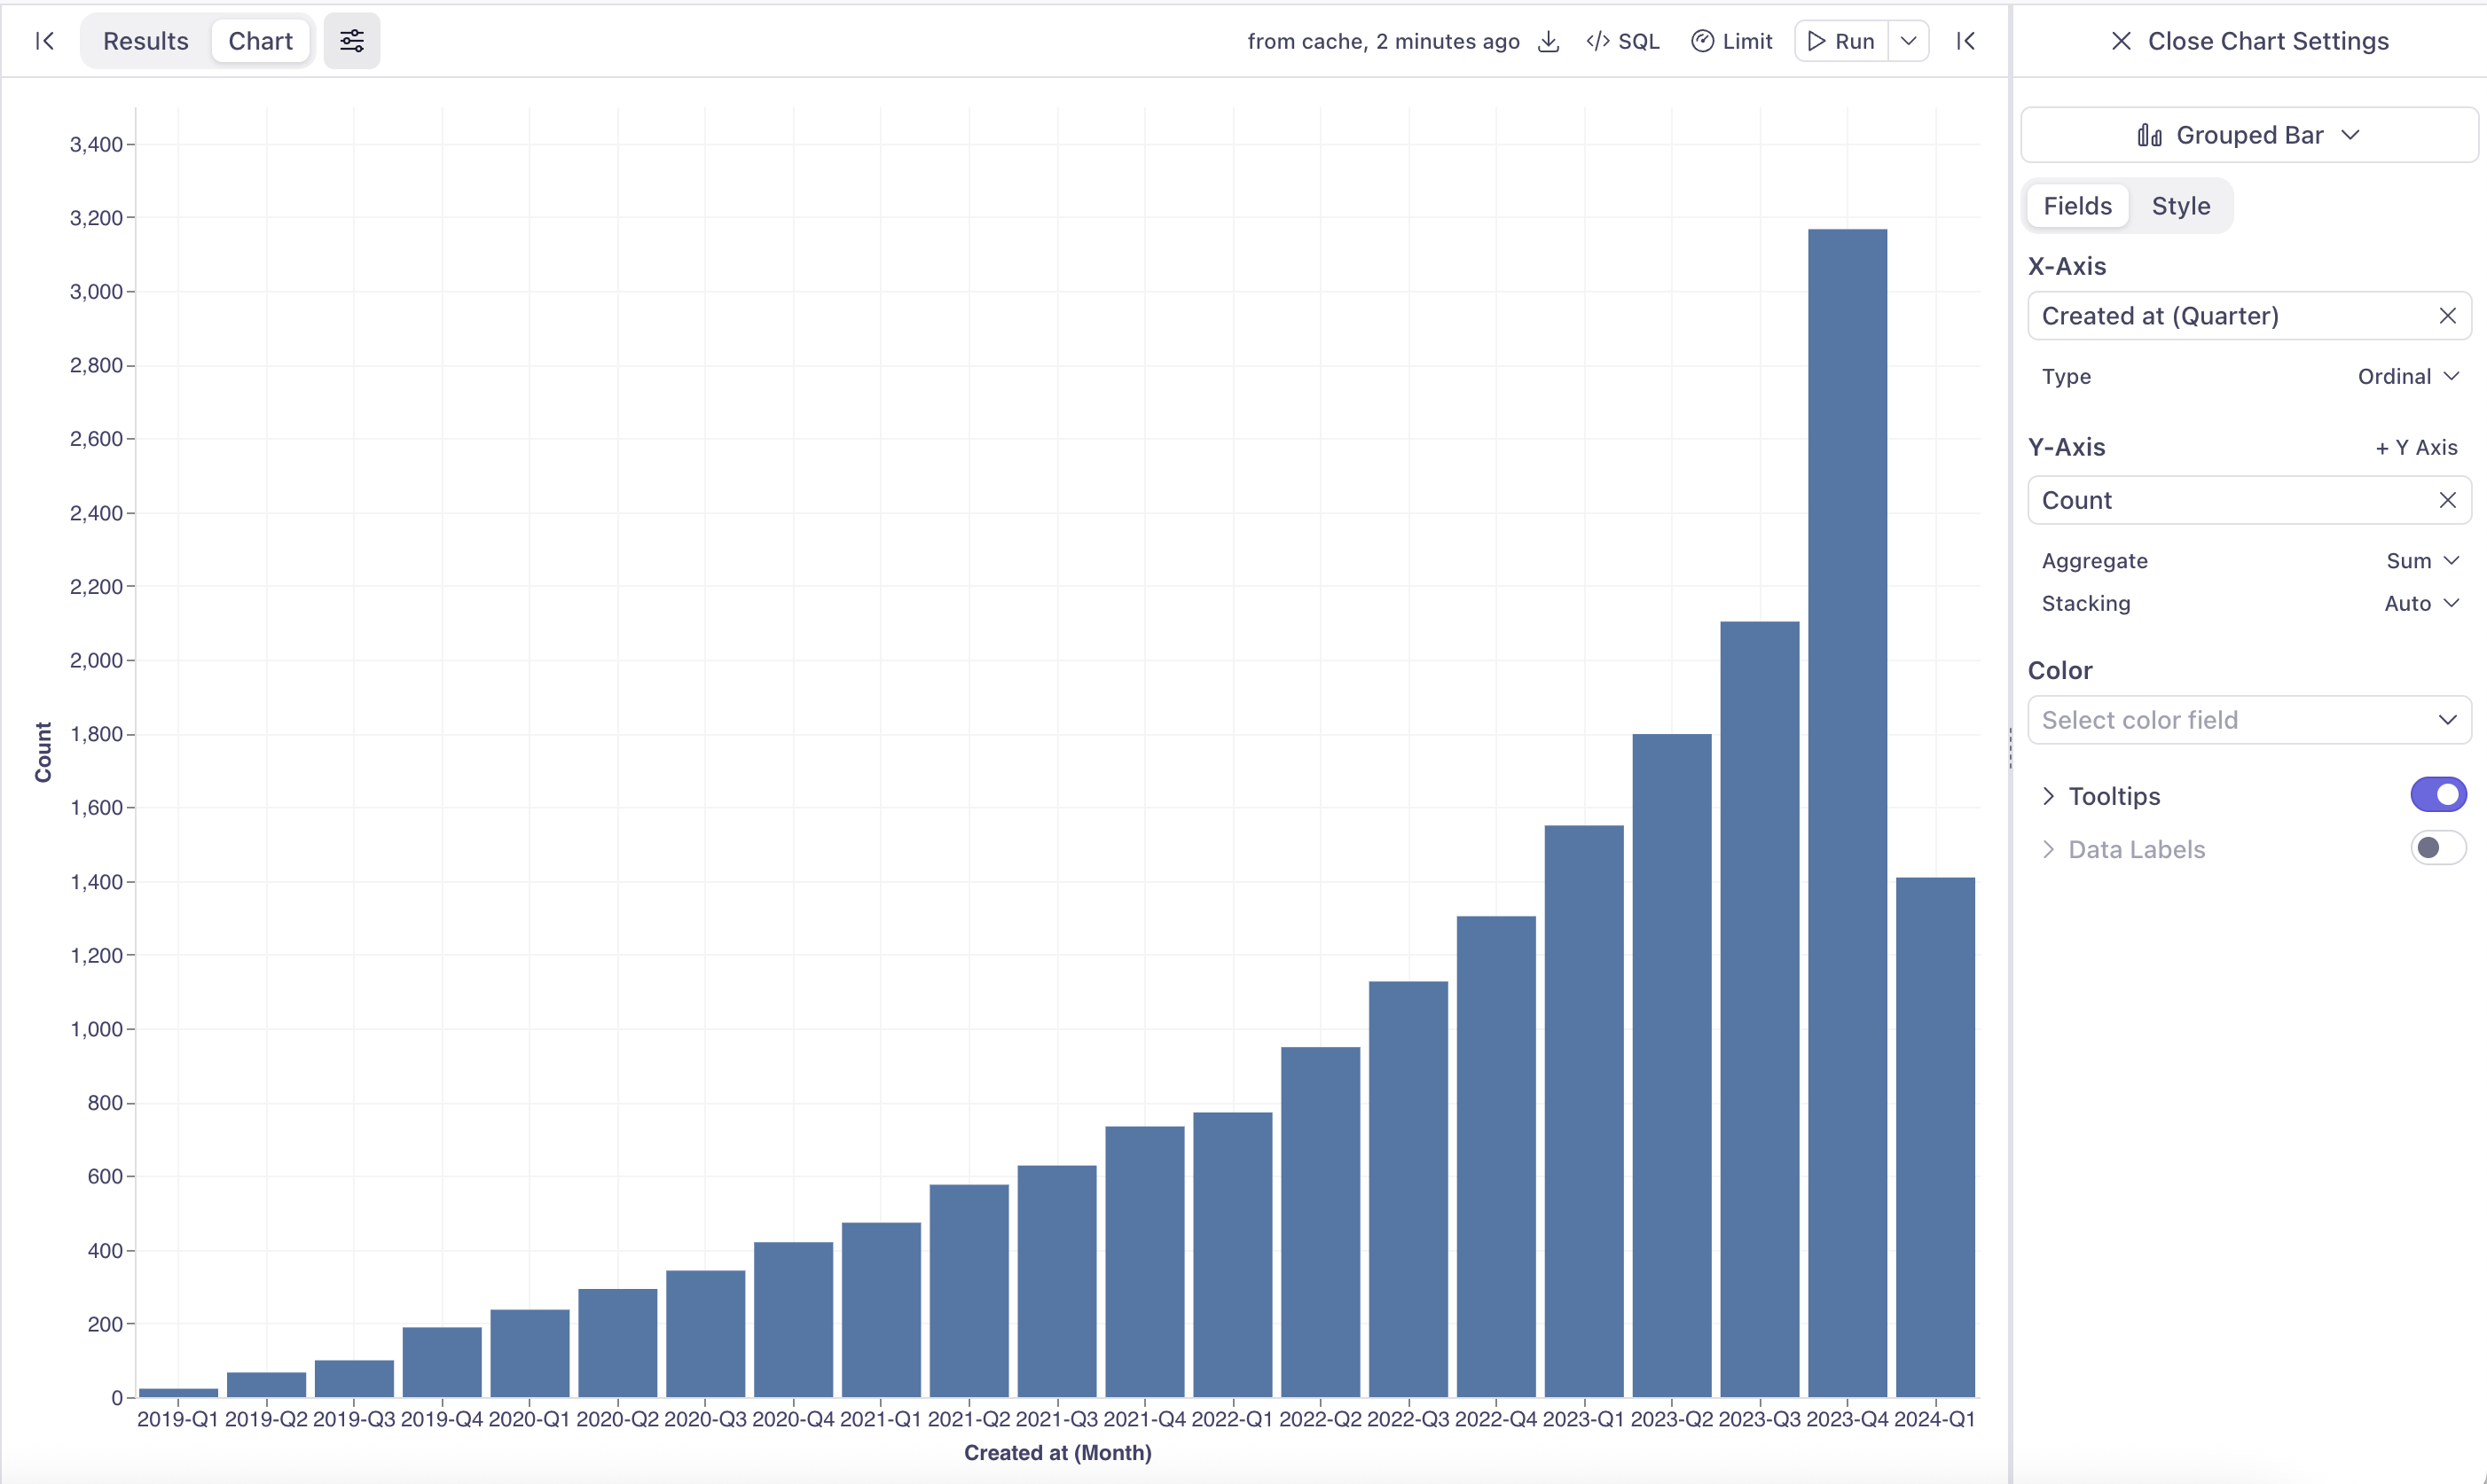The height and width of the screenshot is (1484, 2487).
Task: Remove the Count y-axis field
Action: (2447, 500)
